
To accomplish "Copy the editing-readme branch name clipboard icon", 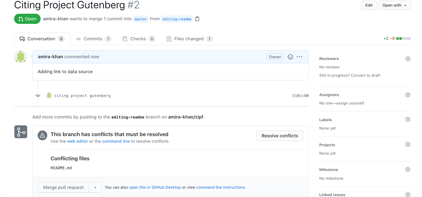I will (x=197, y=19).
